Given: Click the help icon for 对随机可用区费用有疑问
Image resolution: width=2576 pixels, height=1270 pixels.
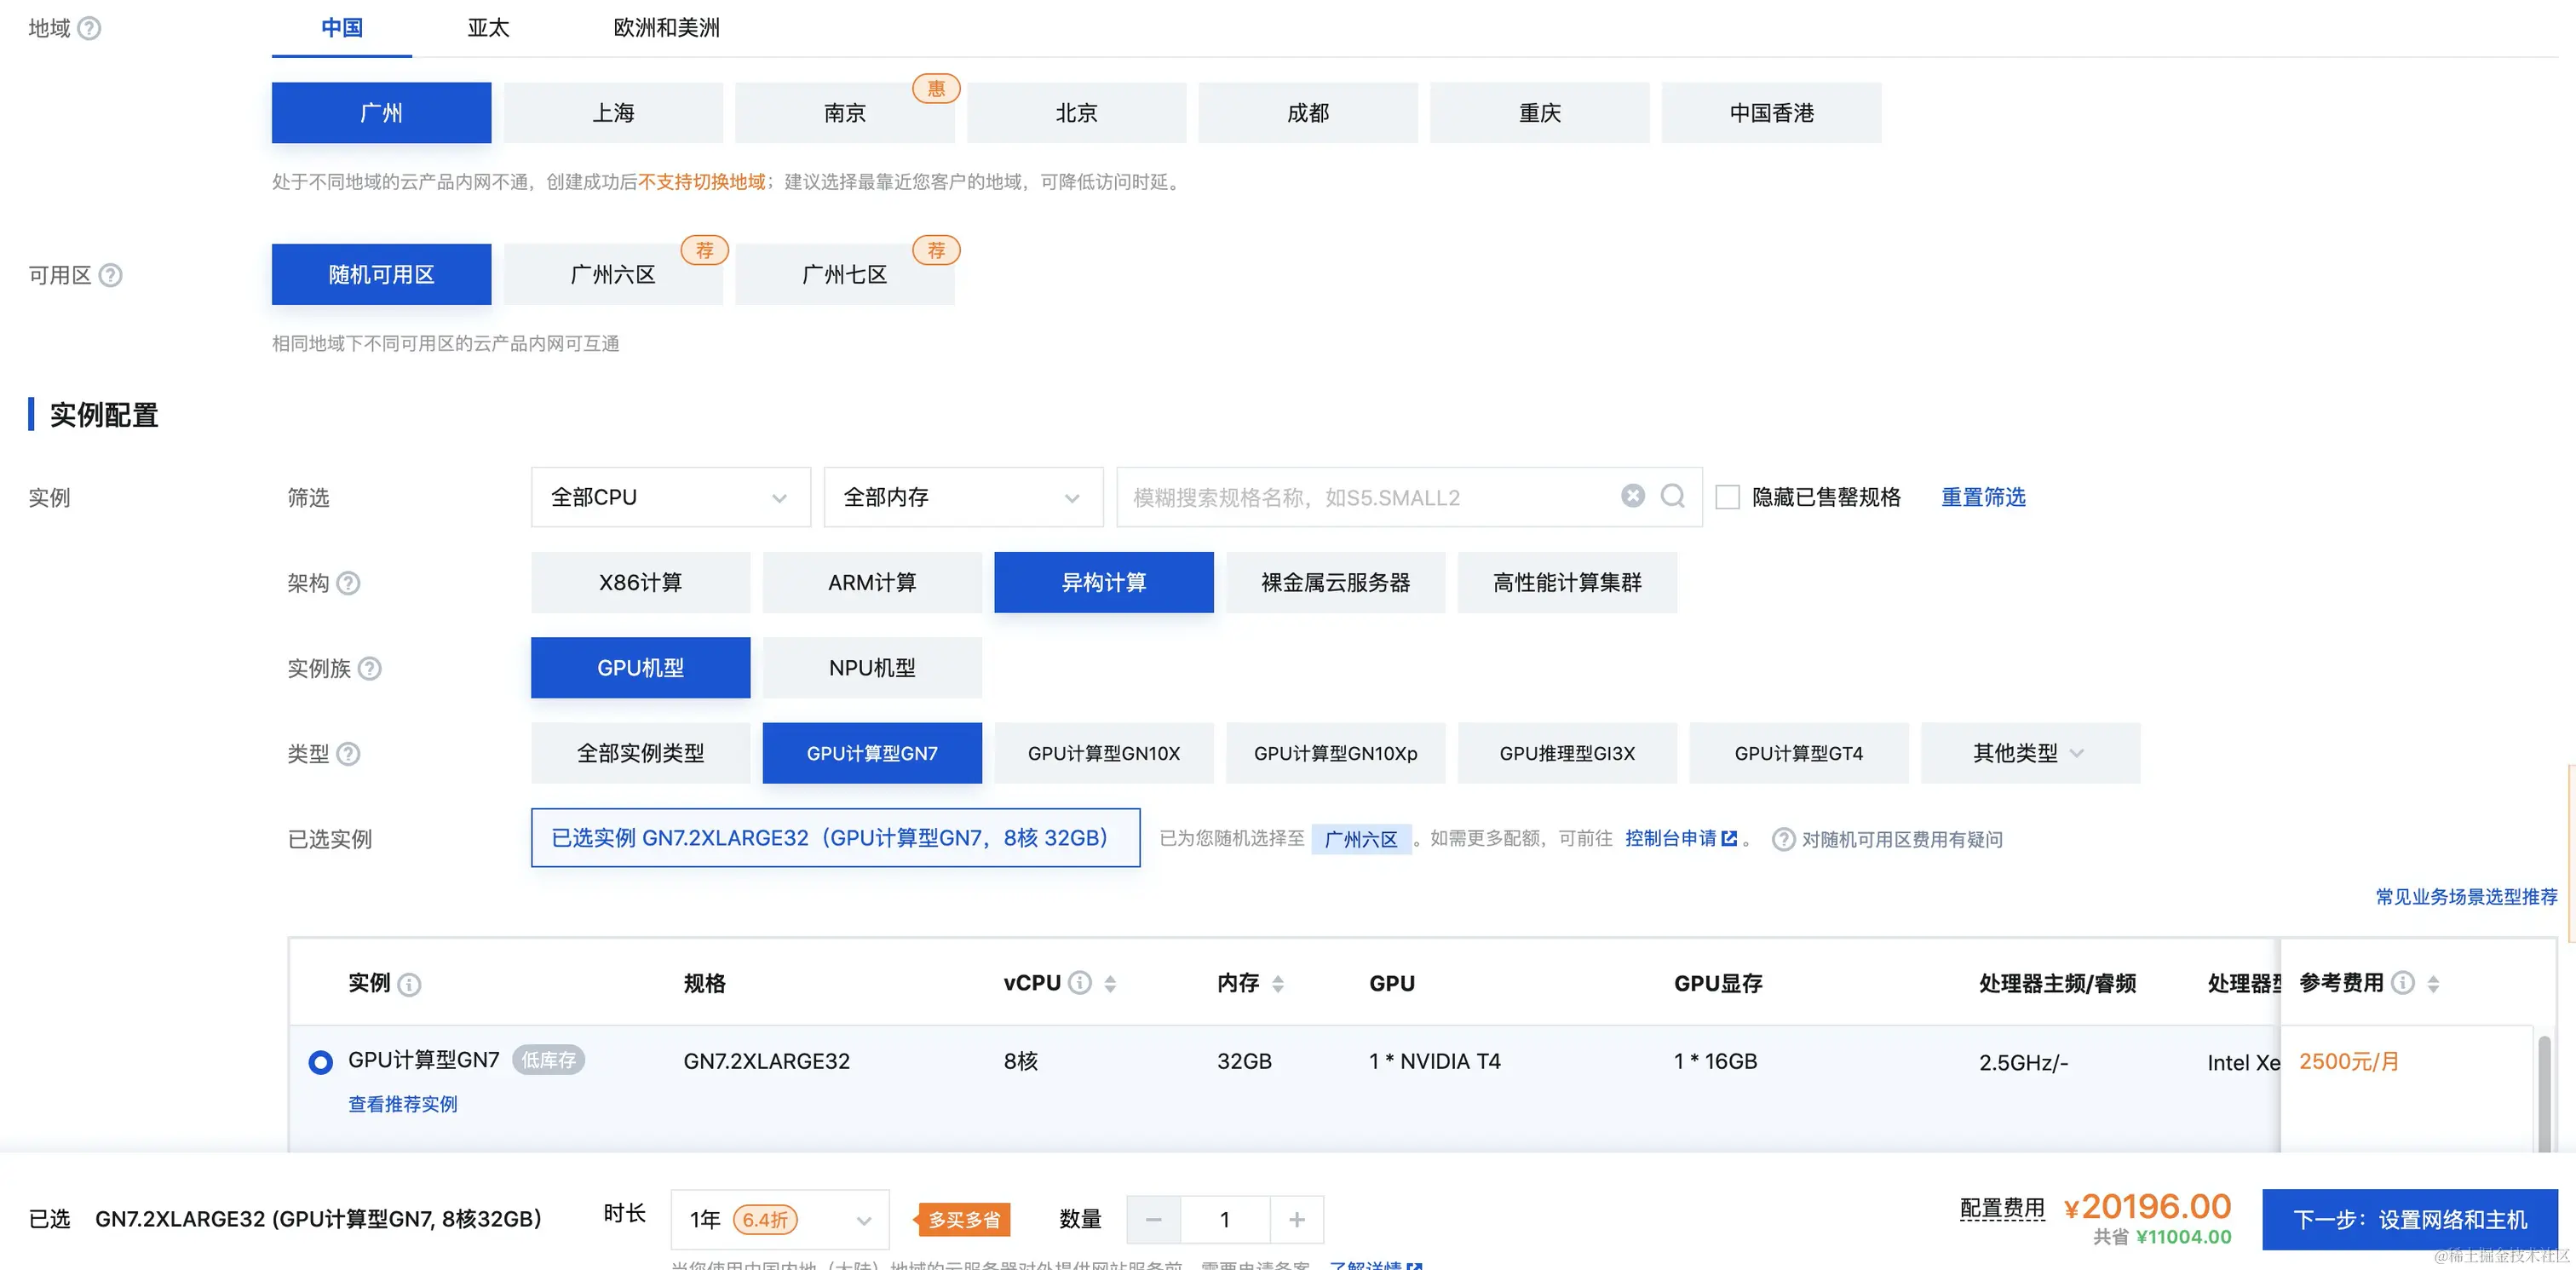Looking at the screenshot, I should point(1783,840).
